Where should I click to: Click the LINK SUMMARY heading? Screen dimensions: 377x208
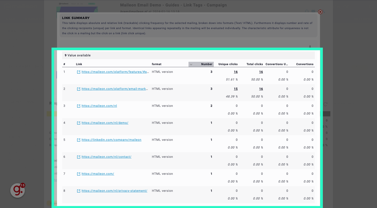76,18
